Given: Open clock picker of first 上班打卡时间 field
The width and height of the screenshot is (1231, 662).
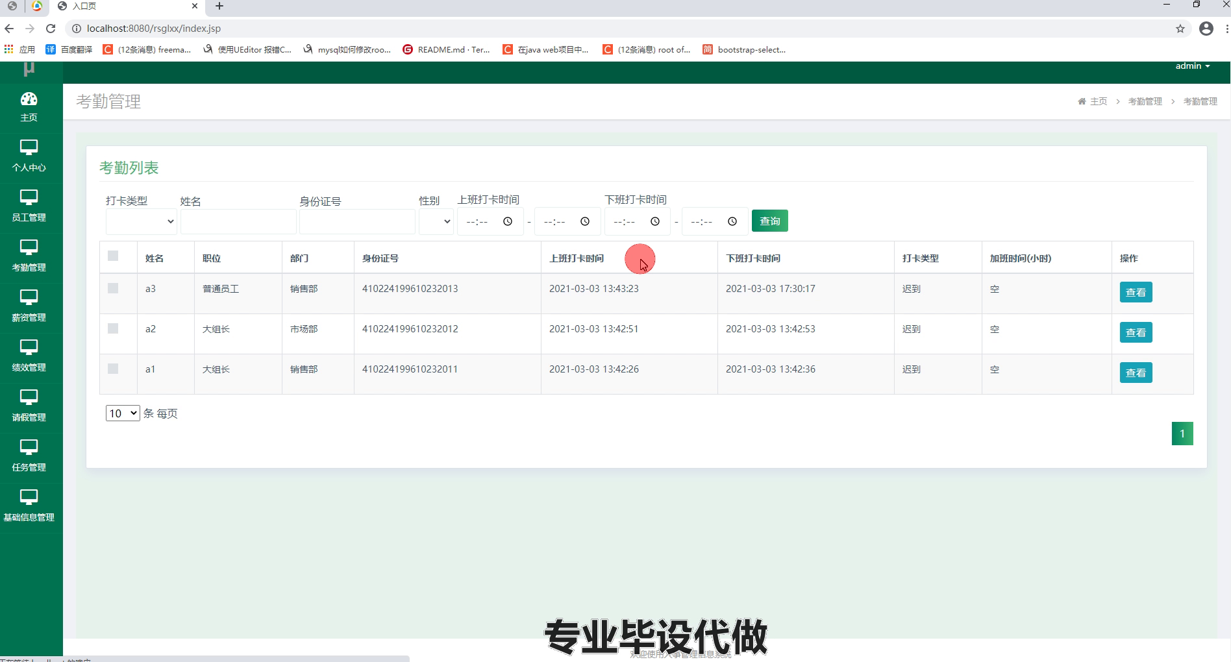Looking at the screenshot, I should tap(508, 221).
